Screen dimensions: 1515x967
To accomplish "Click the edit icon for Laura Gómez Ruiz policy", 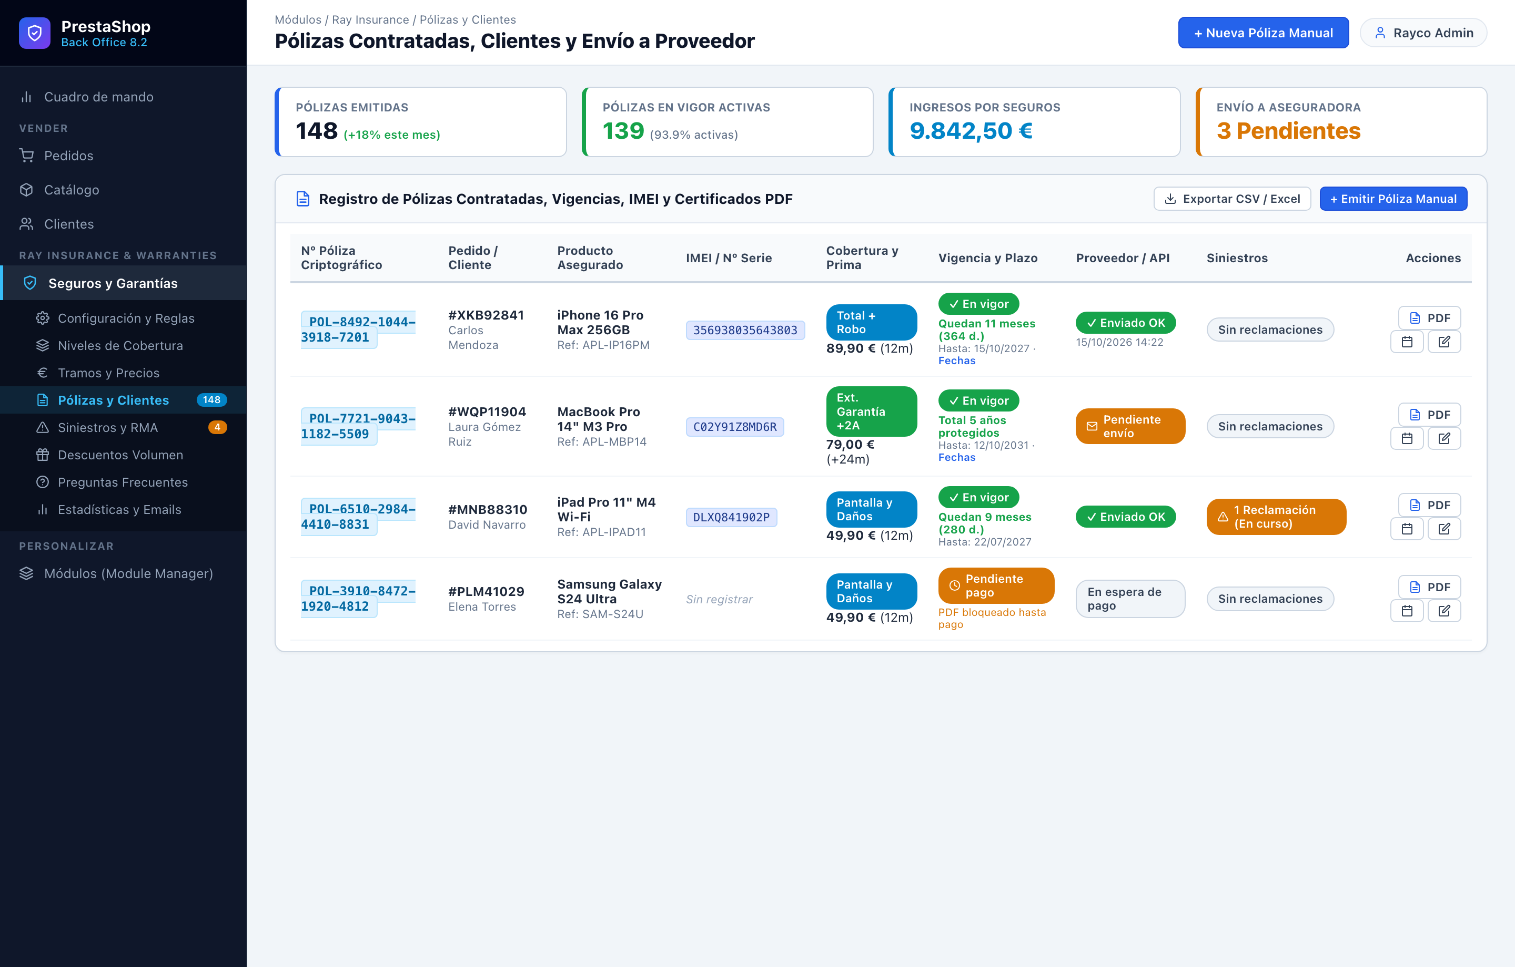I will click(x=1444, y=438).
